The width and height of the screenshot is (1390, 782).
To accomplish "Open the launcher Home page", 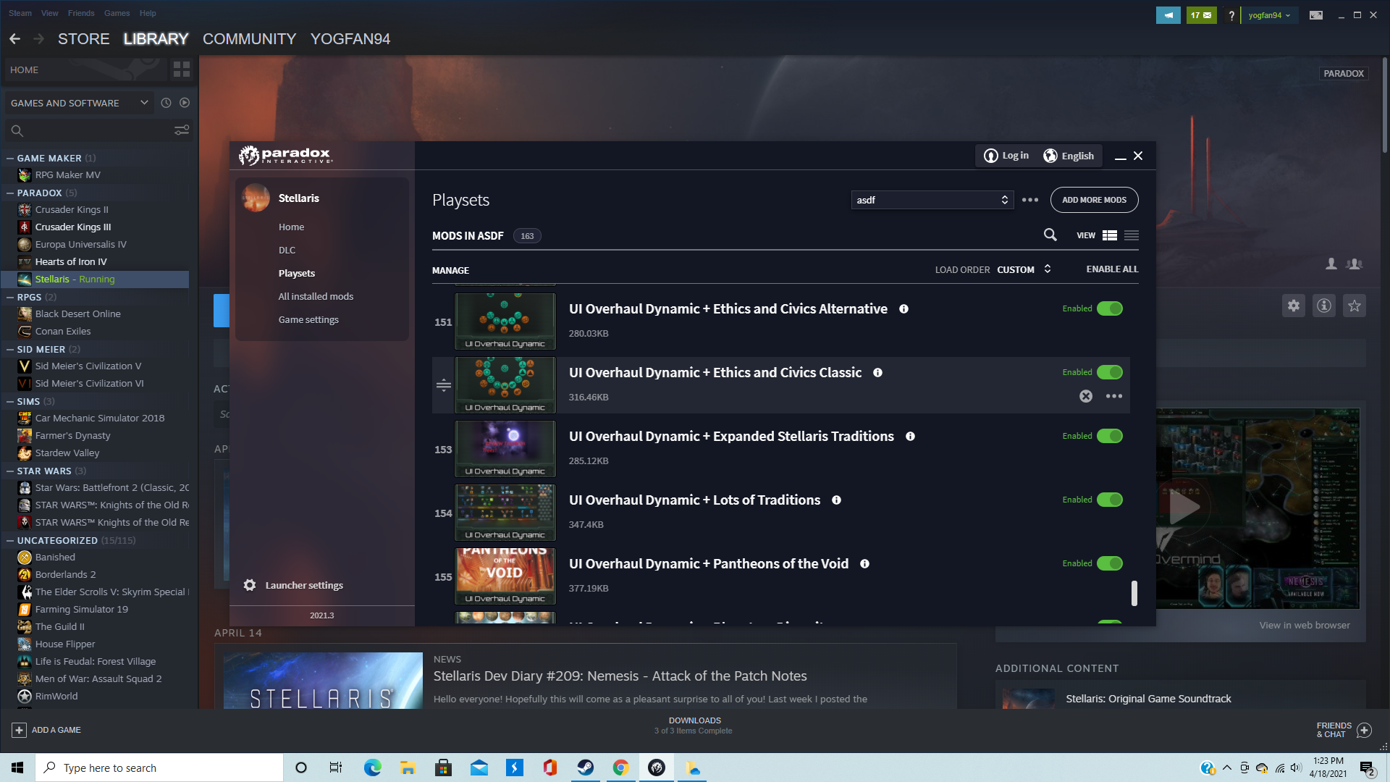I will 291,227.
